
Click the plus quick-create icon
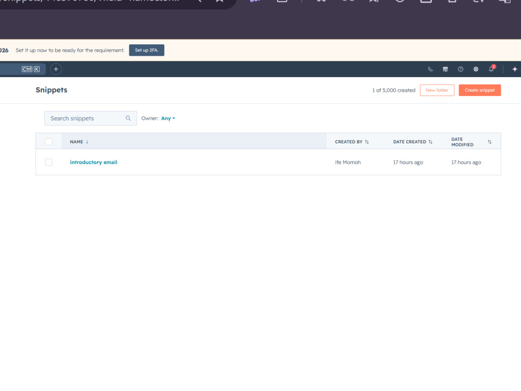click(x=56, y=69)
